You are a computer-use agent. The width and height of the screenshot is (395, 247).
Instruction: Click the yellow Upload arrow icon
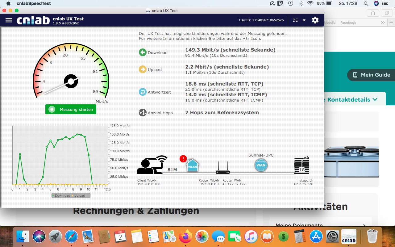(x=143, y=69)
